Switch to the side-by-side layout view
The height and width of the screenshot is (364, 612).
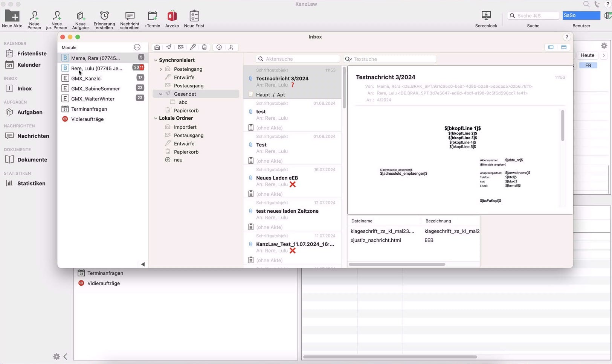click(x=551, y=47)
